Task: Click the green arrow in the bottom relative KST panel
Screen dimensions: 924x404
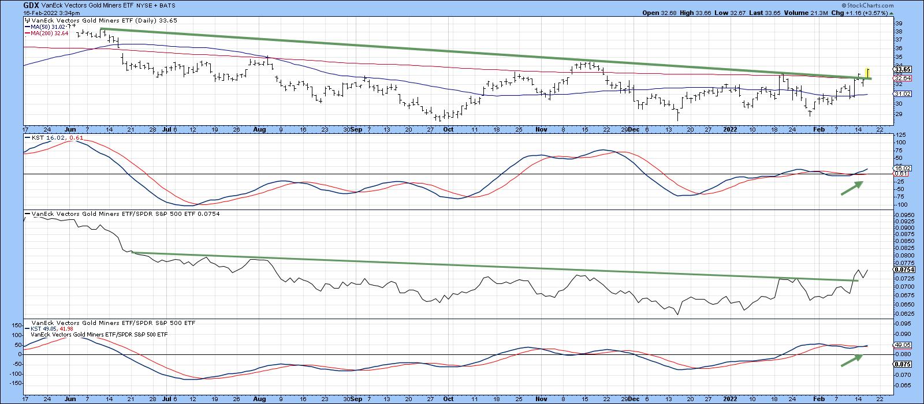Action: tap(851, 360)
